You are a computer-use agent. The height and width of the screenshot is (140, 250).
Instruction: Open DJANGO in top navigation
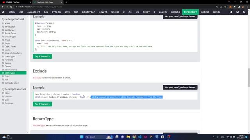click(x=175, y=12)
